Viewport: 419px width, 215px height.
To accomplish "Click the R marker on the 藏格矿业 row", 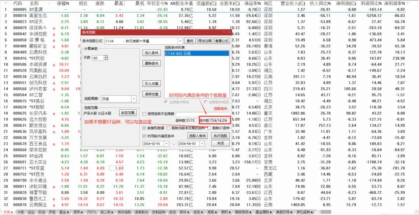I will 54,47.
